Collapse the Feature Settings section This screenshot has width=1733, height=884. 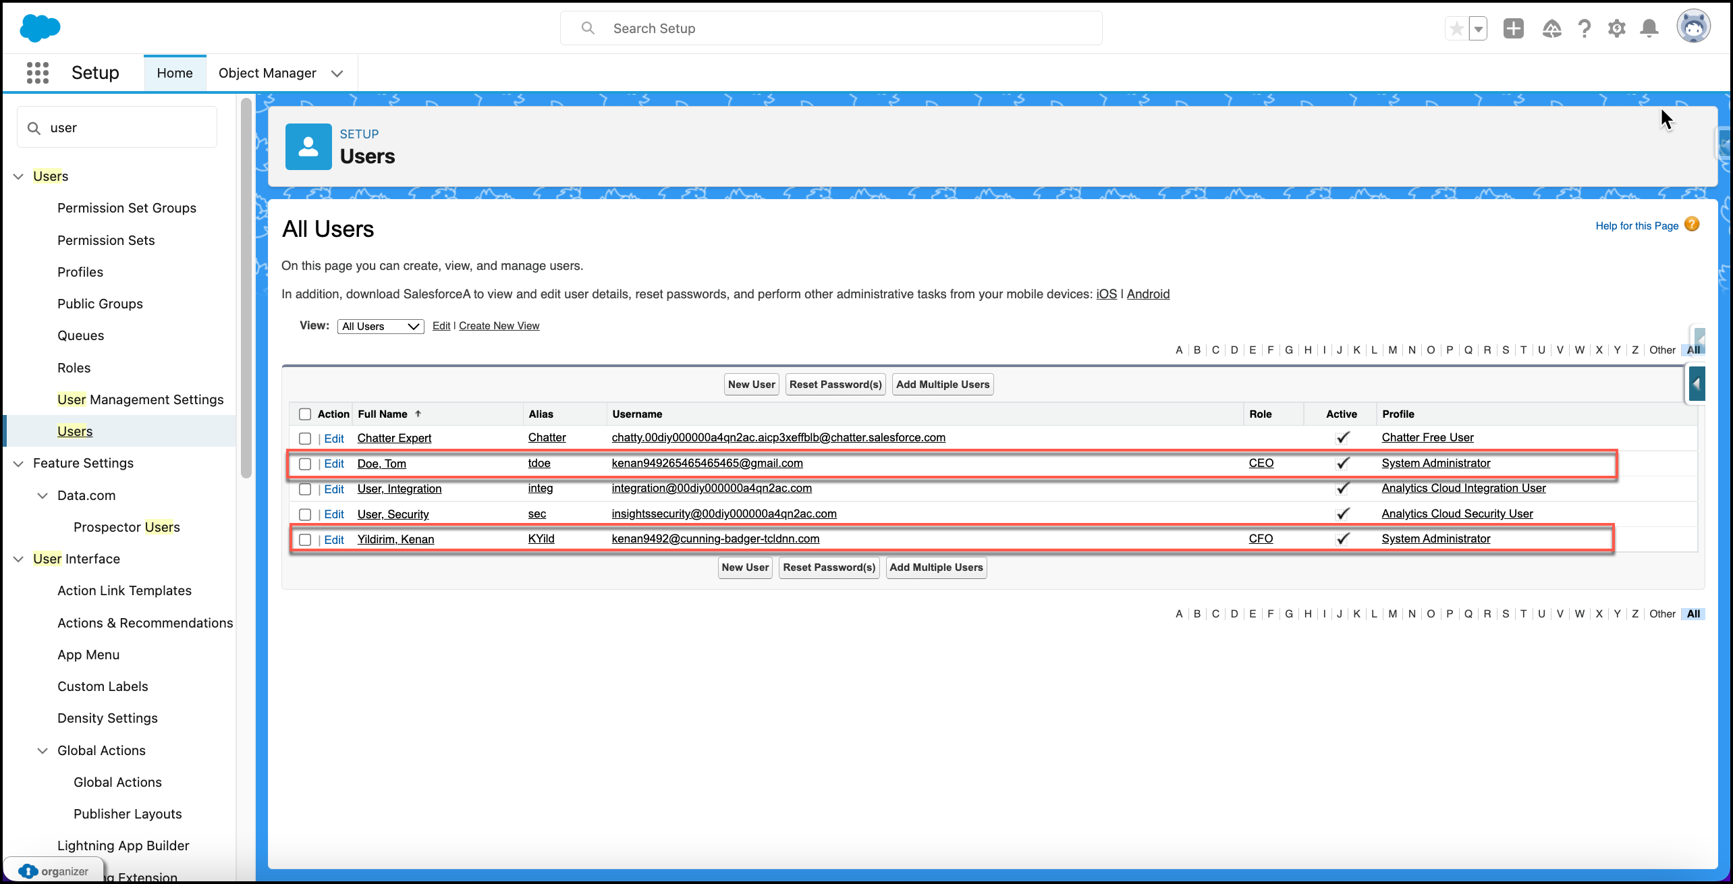[x=18, y=464]
